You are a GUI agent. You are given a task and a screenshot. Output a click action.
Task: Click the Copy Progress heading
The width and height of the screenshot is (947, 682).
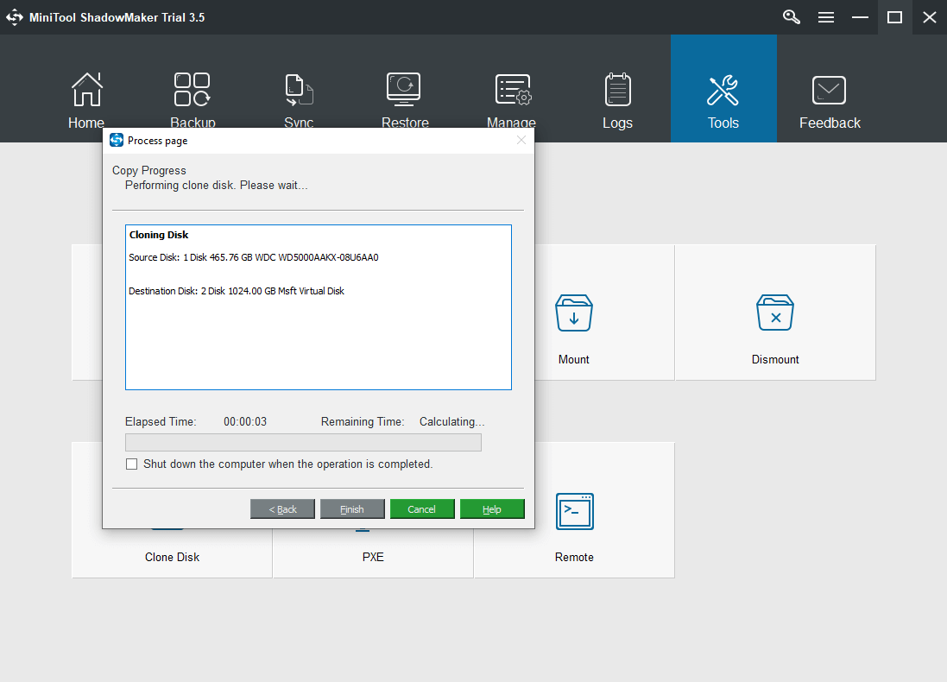(x=149, y=170)
